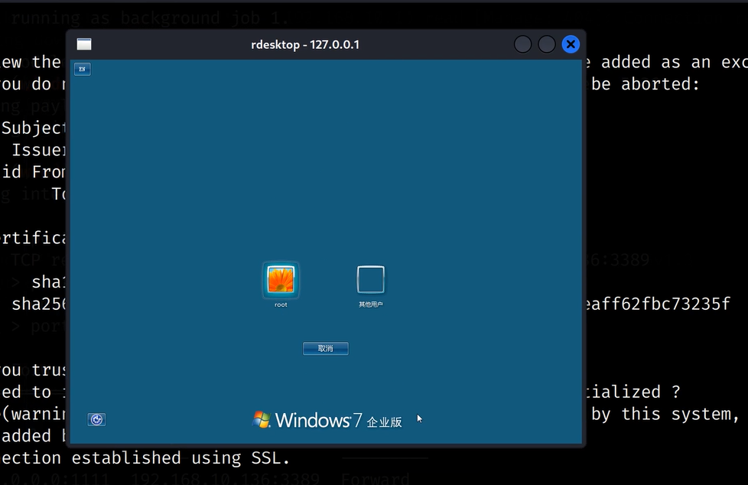This screenshot has height=485, width=748.
Task: Click the blank Other User avatar square
Action: click(370, 279)
